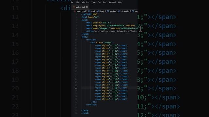Click the opening section tag line
This screenshot has width=209, height=117.
coord(91,40)
